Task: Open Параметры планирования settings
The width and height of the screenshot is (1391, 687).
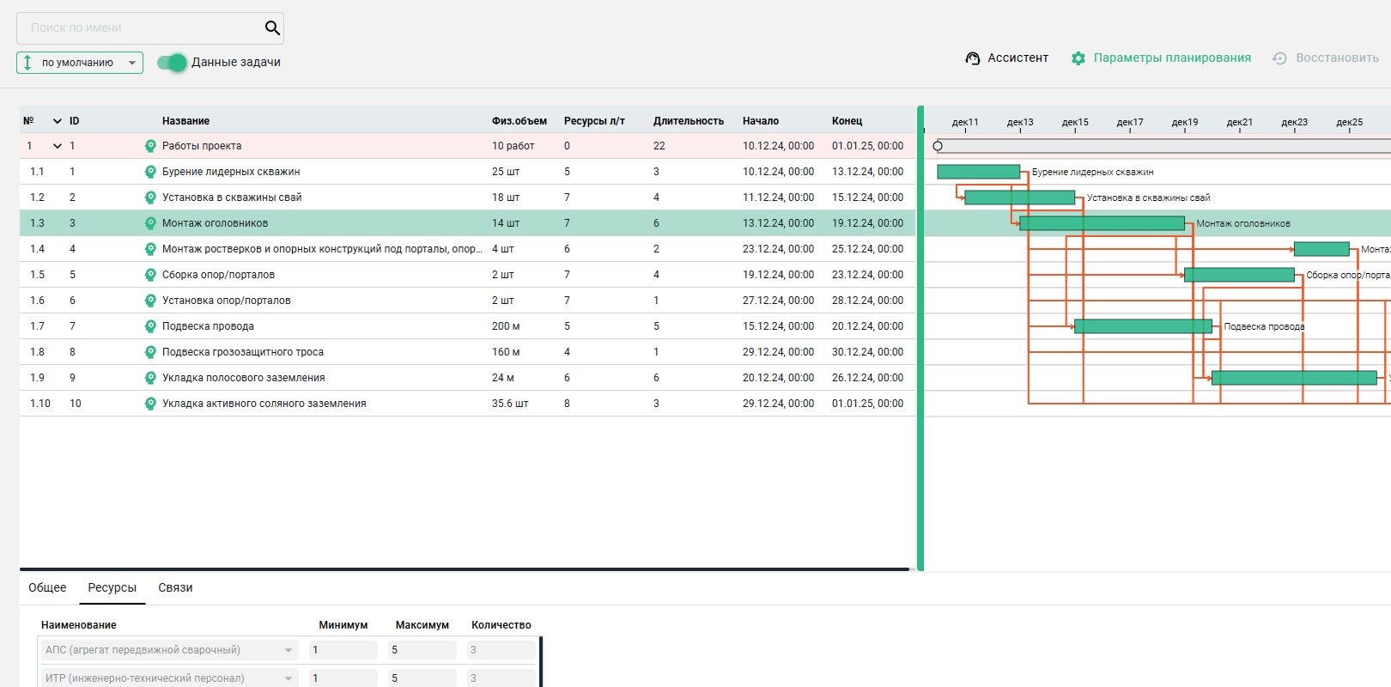Action: (x=1161, y=58)
